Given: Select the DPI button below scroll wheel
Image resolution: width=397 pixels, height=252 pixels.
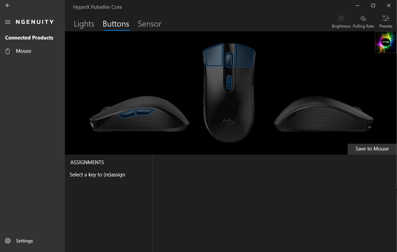Looking at the screenshot, I should pos(229,82).
